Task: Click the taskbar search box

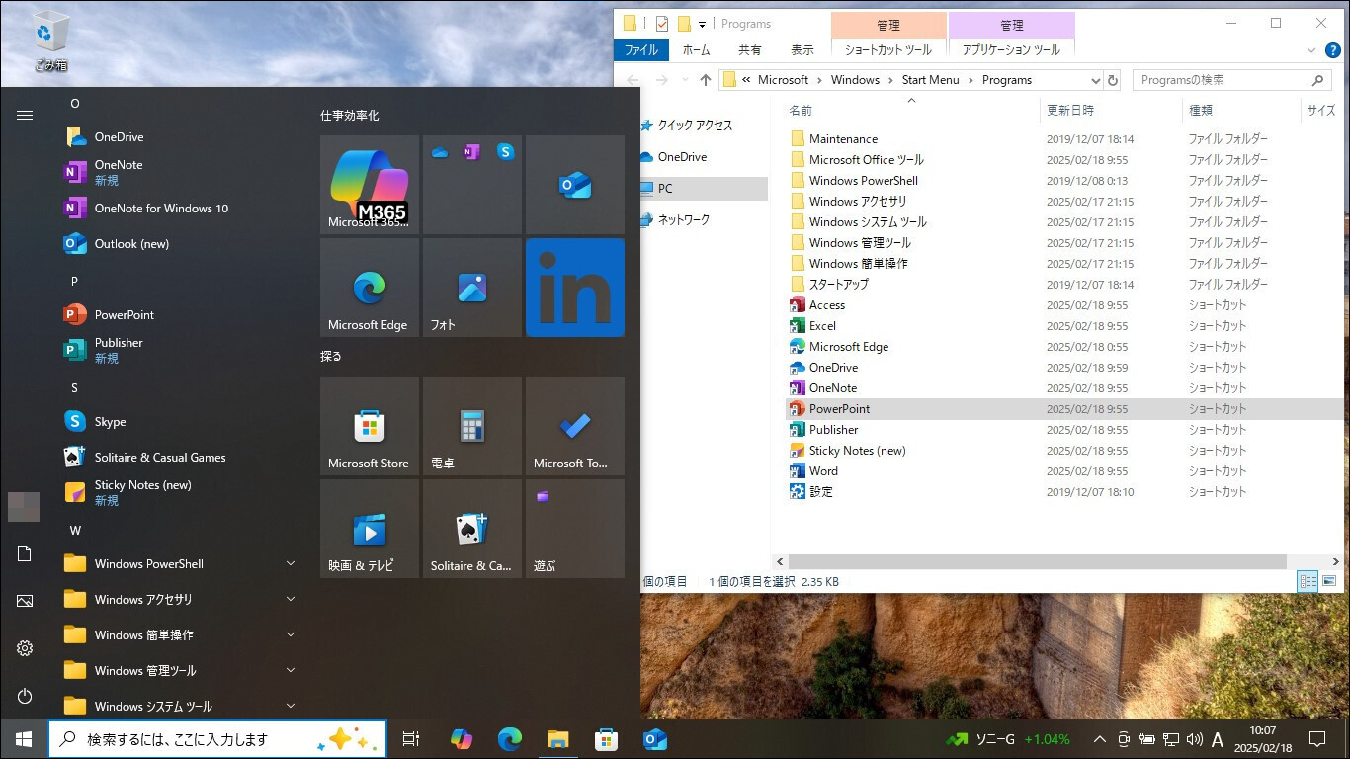Action: [x=218, y=739]
